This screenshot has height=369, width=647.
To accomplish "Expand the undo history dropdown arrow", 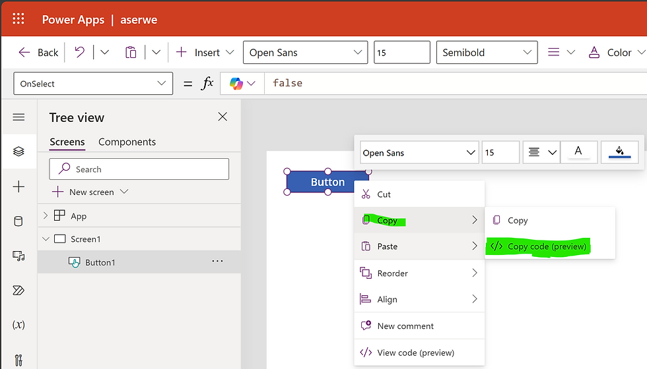I will (x=105, y=52).
